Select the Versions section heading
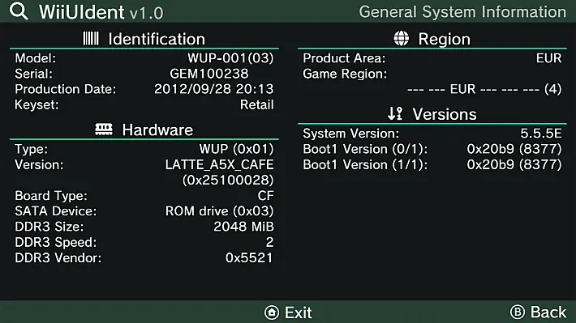The image size is (576, 323). click(445, 114)
